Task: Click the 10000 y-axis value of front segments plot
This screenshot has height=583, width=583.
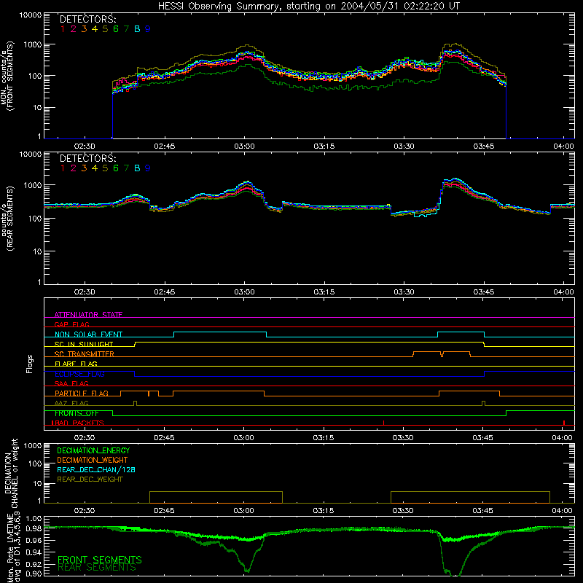Action: click(x=31, y=15)
